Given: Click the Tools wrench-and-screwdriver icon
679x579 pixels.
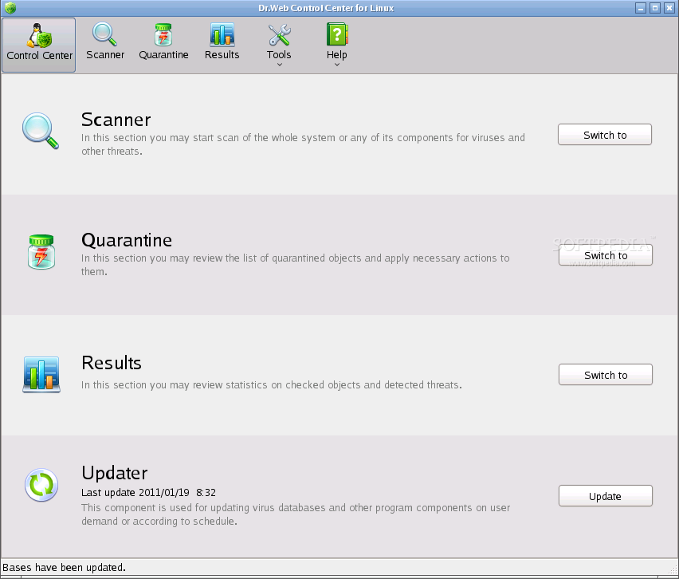Looking at the screenshot, I should coord(279,35).
